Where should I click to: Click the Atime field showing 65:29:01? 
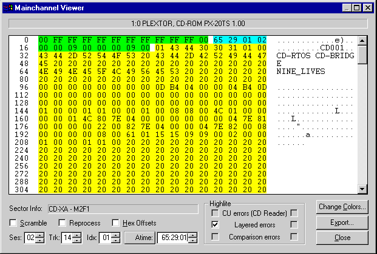(x=174, y=238)
